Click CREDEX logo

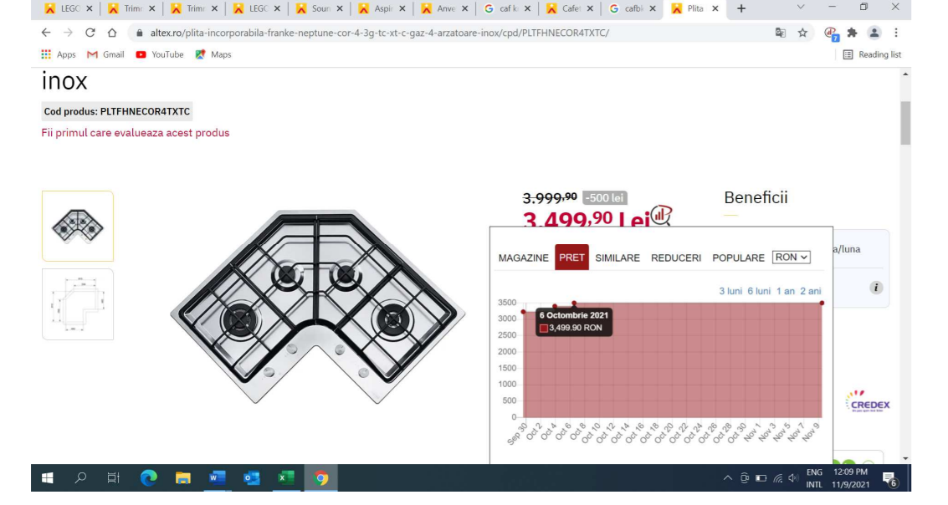pyautogui.click(x=869, y=401)
